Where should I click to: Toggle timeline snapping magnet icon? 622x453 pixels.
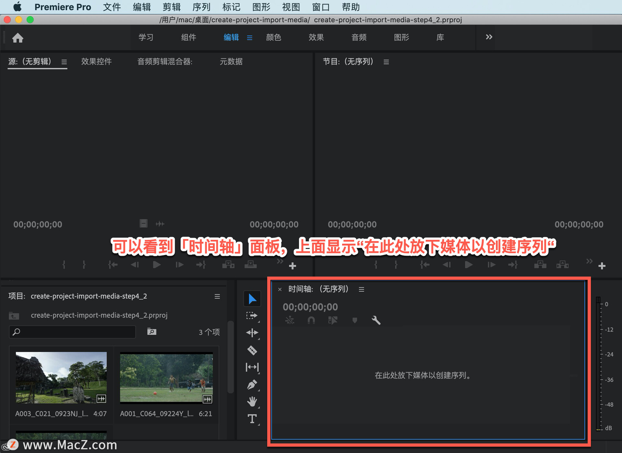(x=311, y=320)
